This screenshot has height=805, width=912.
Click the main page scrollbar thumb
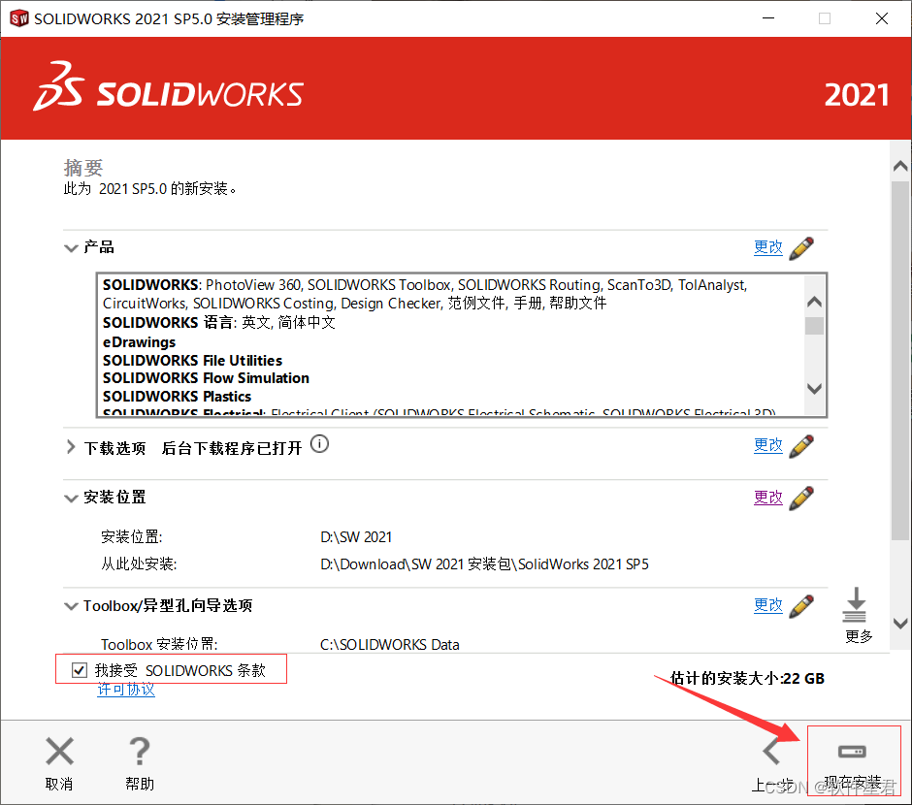(900, 361)
